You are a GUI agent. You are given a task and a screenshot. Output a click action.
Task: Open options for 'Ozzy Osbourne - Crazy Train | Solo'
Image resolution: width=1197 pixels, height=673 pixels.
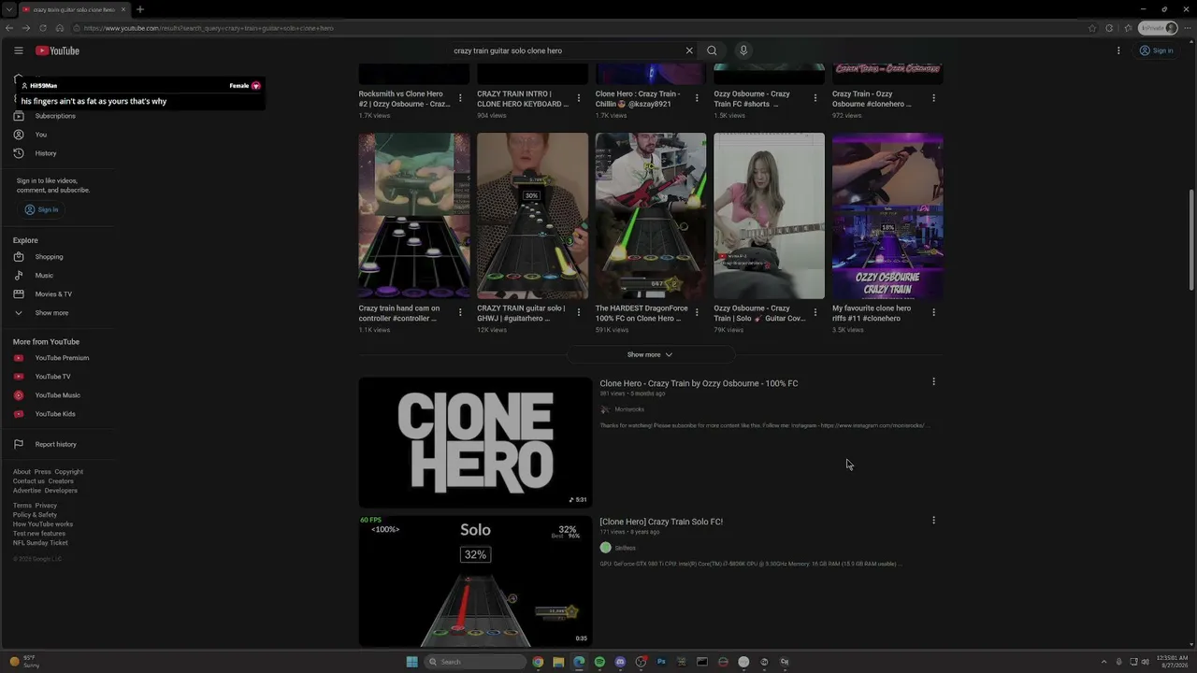pyautogui.click(x=815, y=312)
